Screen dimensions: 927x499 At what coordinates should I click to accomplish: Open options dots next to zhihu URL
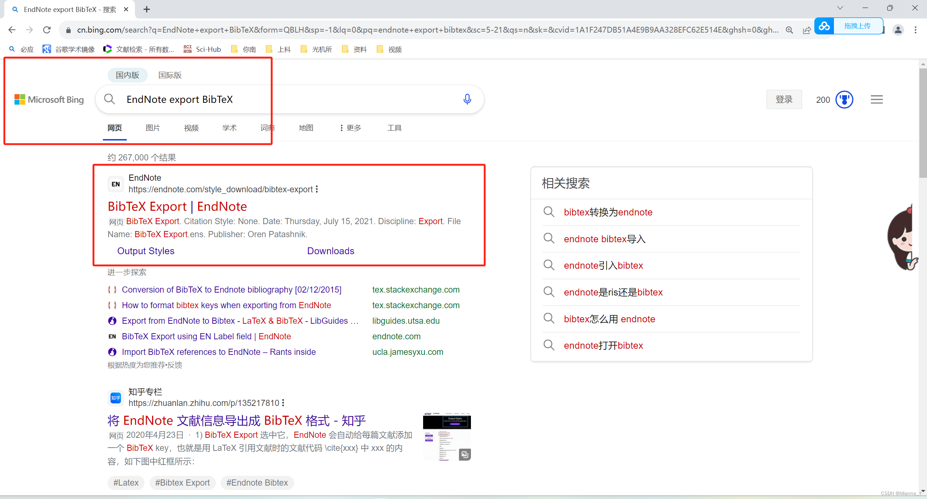(x=283, y=403)
